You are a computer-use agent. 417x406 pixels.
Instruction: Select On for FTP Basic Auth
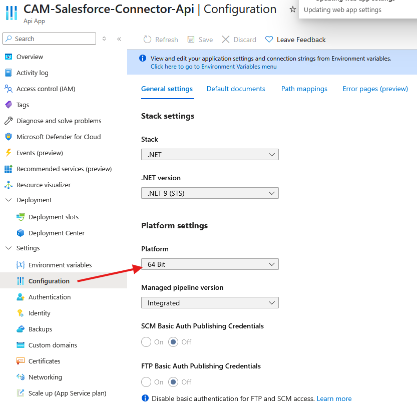[146, 382]
